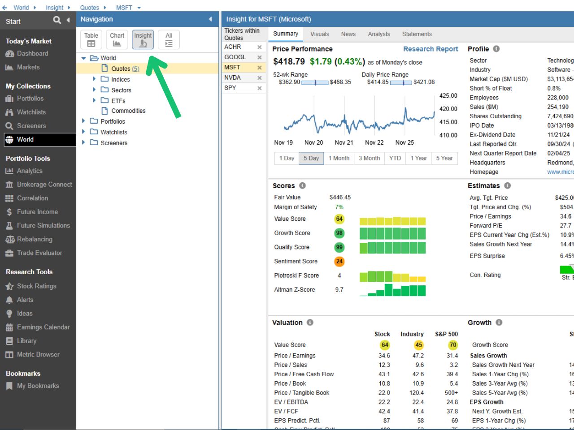Expand the Watchlists tree folder
Viewport: 574px width, 430px height.
click(x=83, y=132)
